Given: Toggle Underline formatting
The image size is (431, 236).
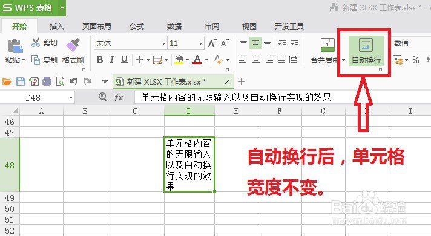Looking at the screenshot, I should (x=124, y=60).
